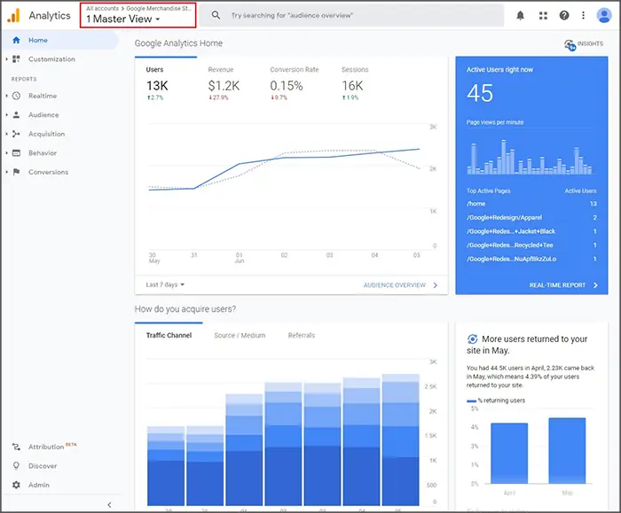Click the arrow next to Audience Overview

(436, 285)
